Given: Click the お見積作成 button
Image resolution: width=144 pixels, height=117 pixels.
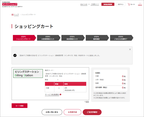Looking at the screenshot, I should tap(72, 112).
